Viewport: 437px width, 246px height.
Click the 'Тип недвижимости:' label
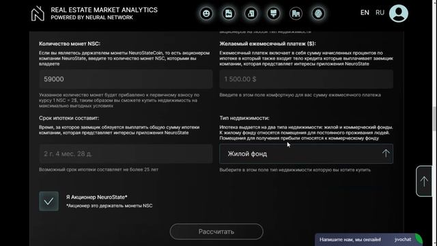click(244, 118)
